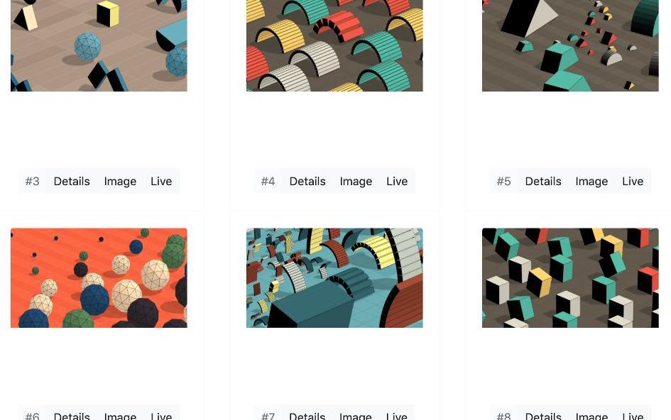This screenshot has height=420, width=671.
Task: Select the #3 number label
Action: coord(32,182)
